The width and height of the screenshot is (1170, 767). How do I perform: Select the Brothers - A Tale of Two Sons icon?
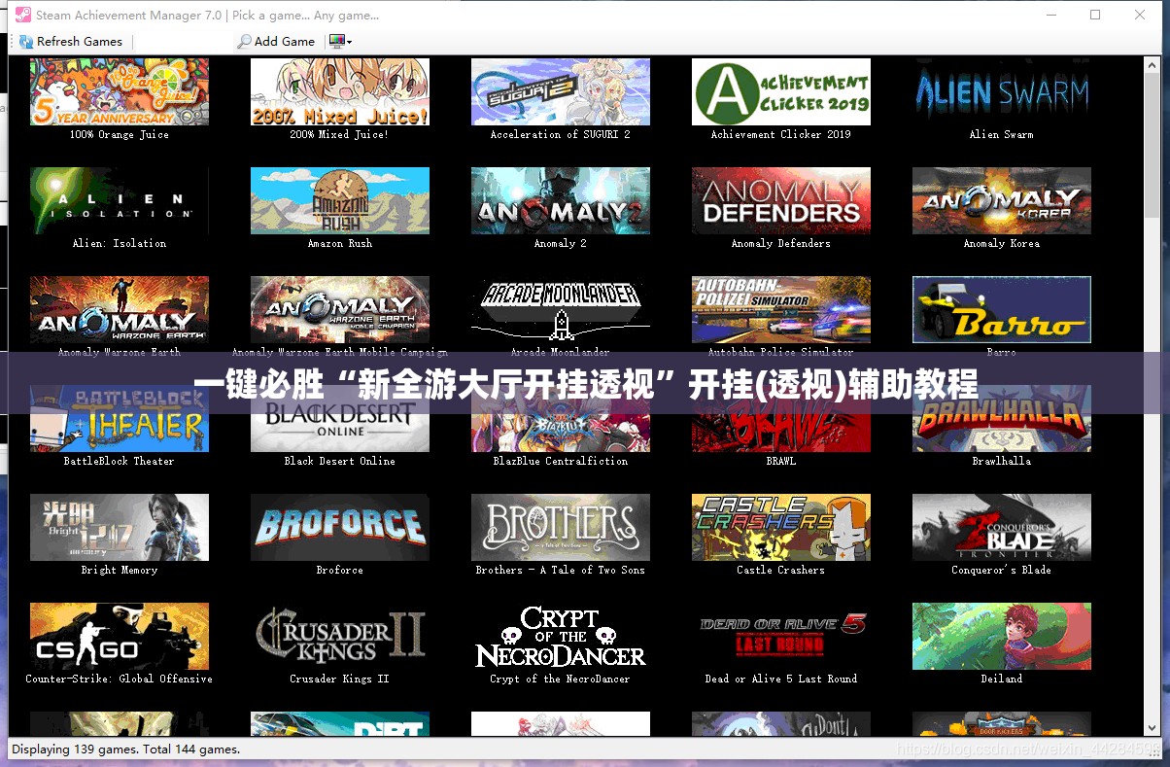561,527
